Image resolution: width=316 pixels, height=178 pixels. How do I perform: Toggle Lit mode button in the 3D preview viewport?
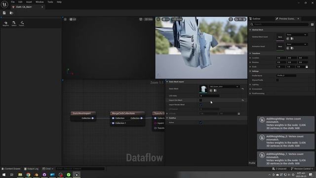click(166, 19)
